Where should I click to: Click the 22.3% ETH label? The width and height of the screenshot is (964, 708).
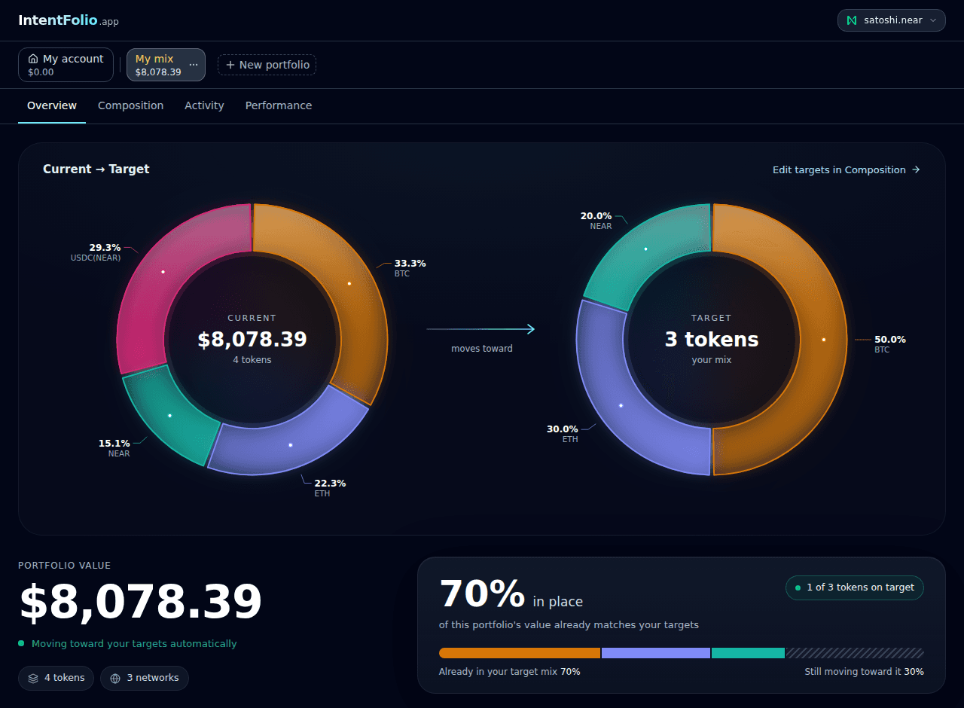click(330, 488)
